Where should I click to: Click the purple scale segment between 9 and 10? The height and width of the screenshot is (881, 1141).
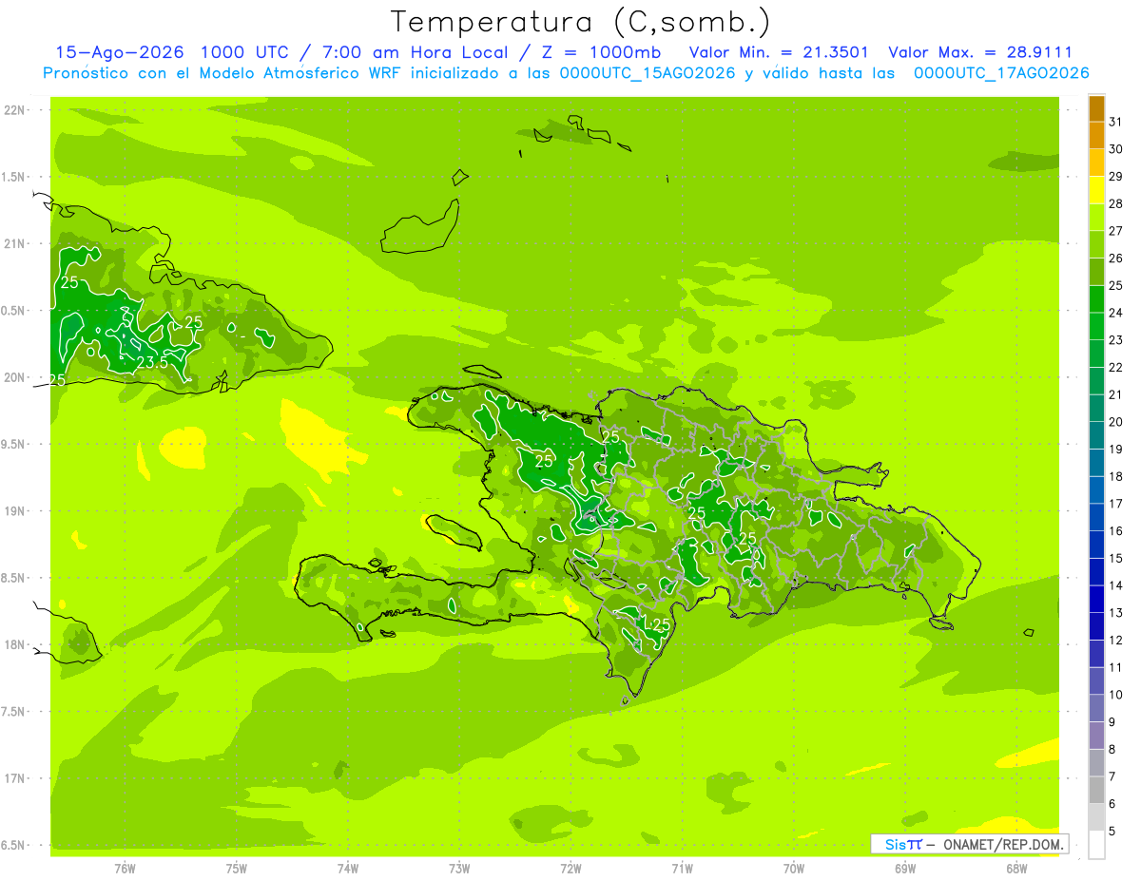pos(1096,708)
